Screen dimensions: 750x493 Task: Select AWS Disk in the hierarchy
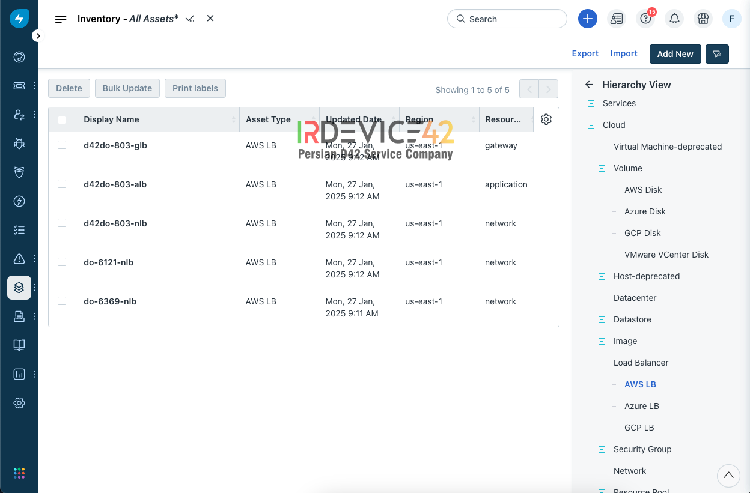(643, 190)
